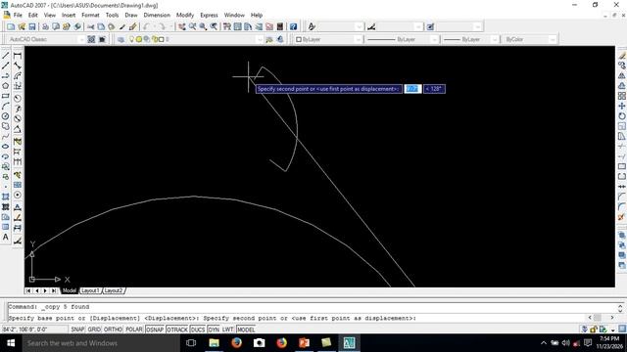
Task: Switch to the Layout1 tab
Action: 90,290
